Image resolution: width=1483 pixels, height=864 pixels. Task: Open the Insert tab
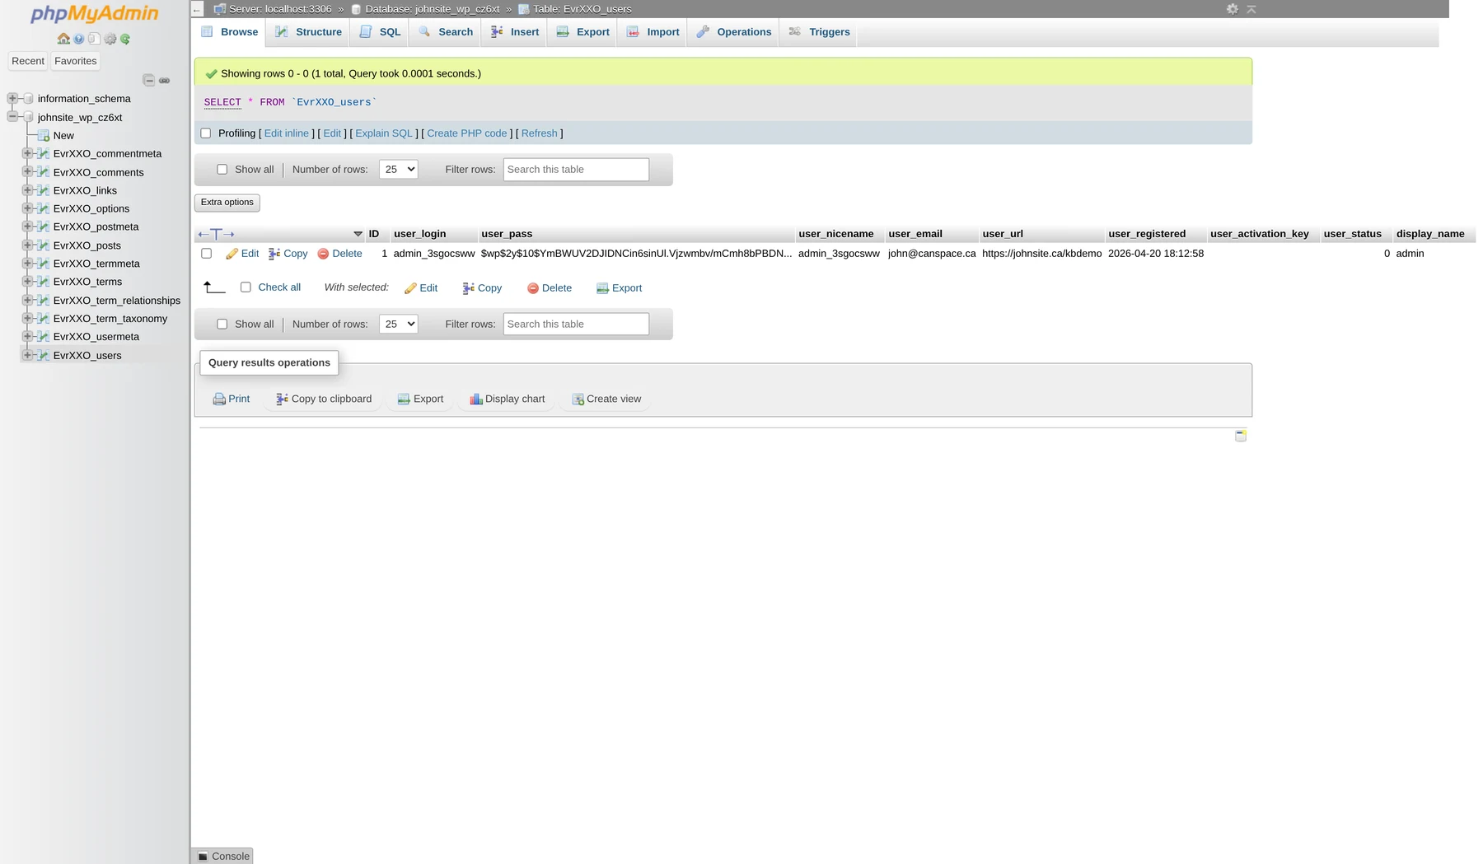tap(515, 32)
